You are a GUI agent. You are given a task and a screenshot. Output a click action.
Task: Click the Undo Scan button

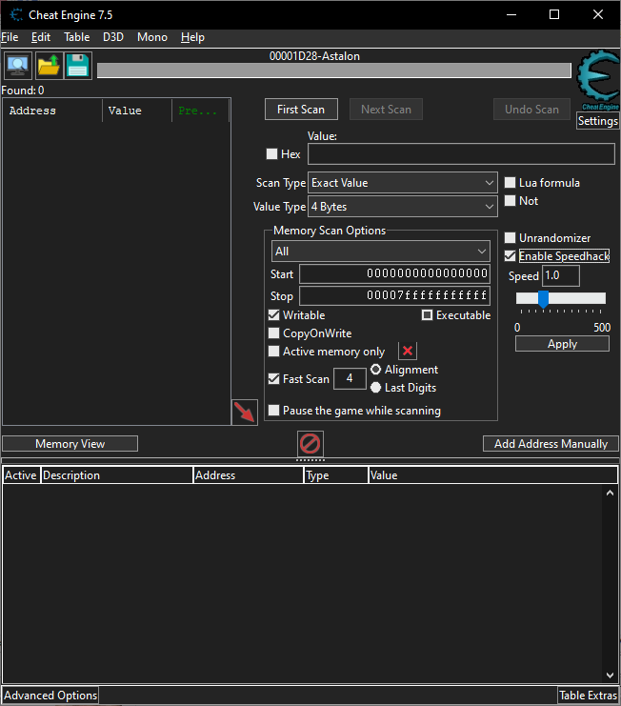(x=531, y=110)
